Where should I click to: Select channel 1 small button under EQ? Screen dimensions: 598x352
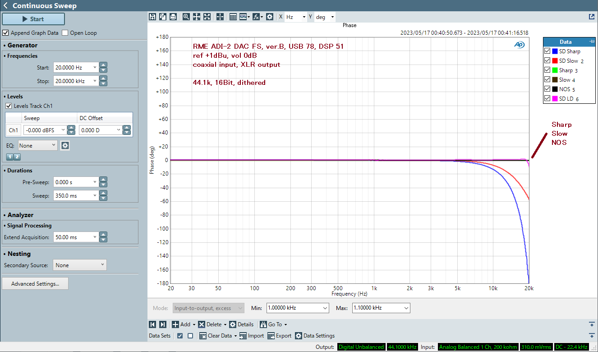(x=9, y=157)
